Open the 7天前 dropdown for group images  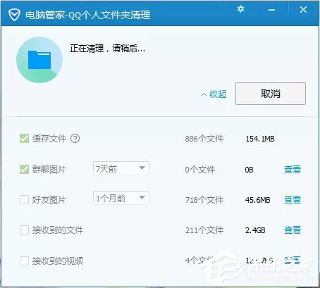(x=121, y=168)
